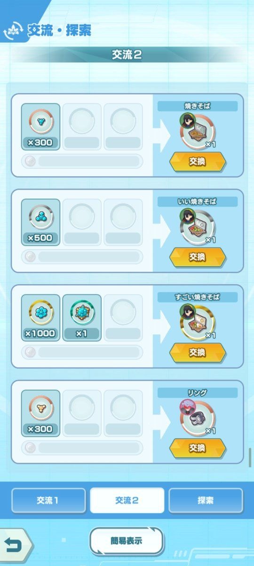Exchange for いい焼きそば with the 交換 button
Image resolution: width=254 pixels, height=566 pixels.
pyautogui.click(x=198, y=257)
